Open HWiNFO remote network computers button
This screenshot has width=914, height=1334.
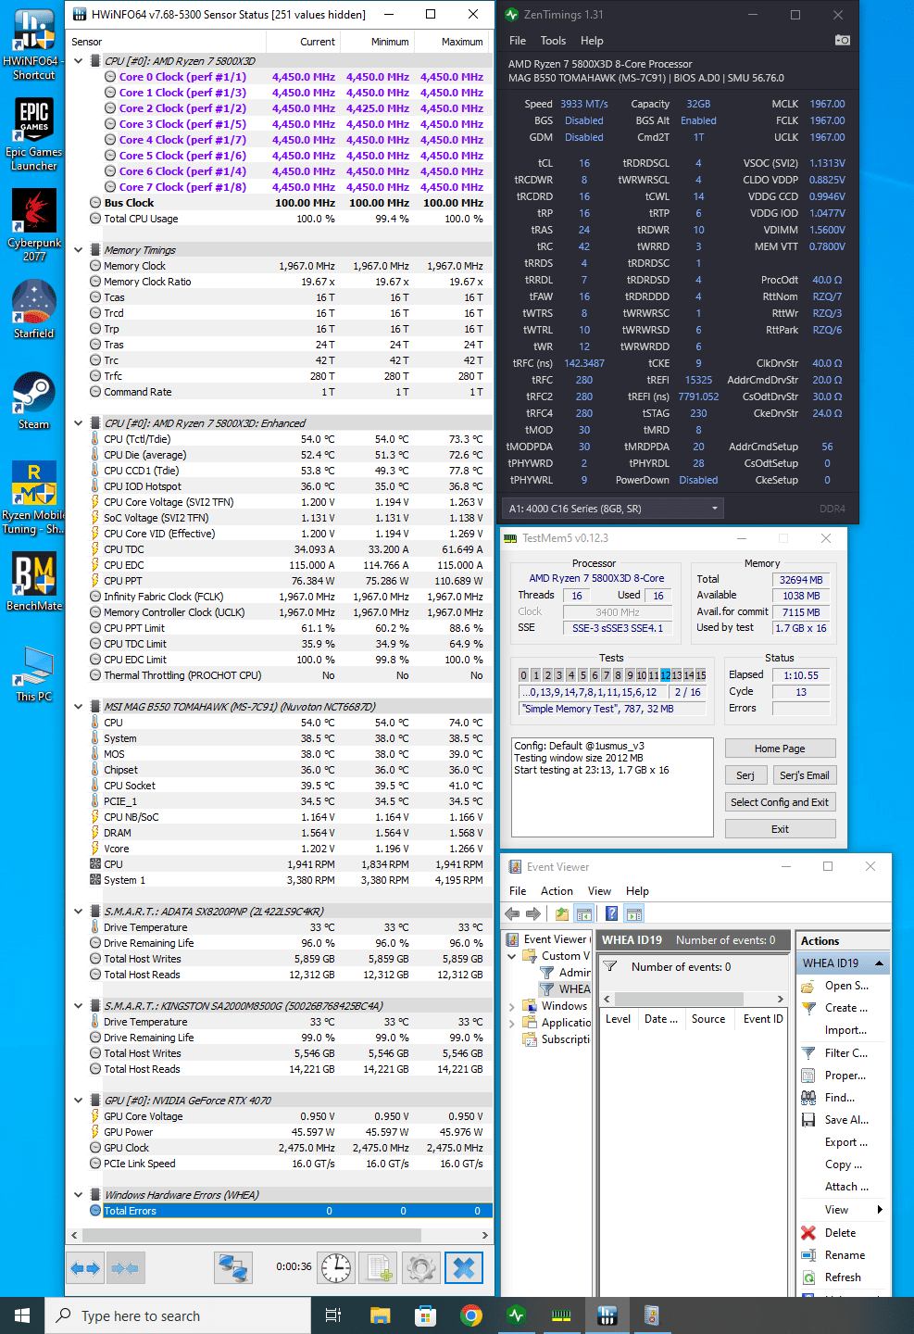tap(233, 1267)
